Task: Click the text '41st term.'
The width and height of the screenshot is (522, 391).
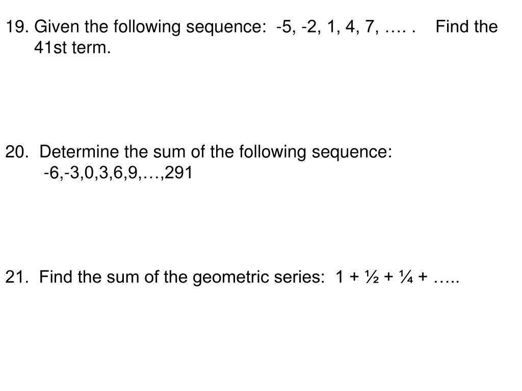Action: [x=72, y=47]
